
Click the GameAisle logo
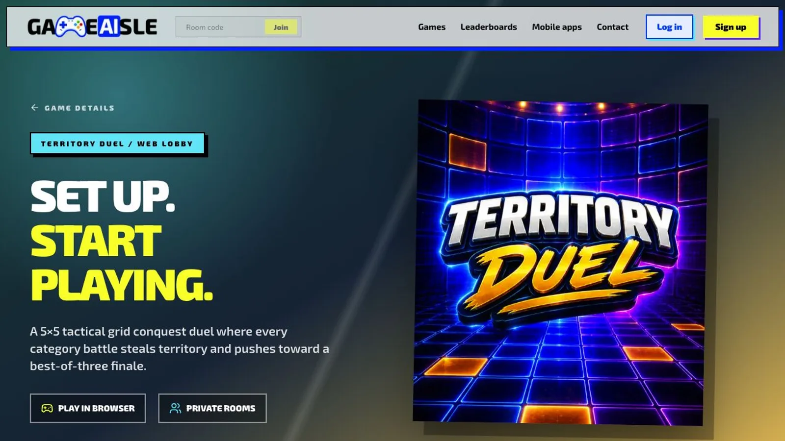92,26
